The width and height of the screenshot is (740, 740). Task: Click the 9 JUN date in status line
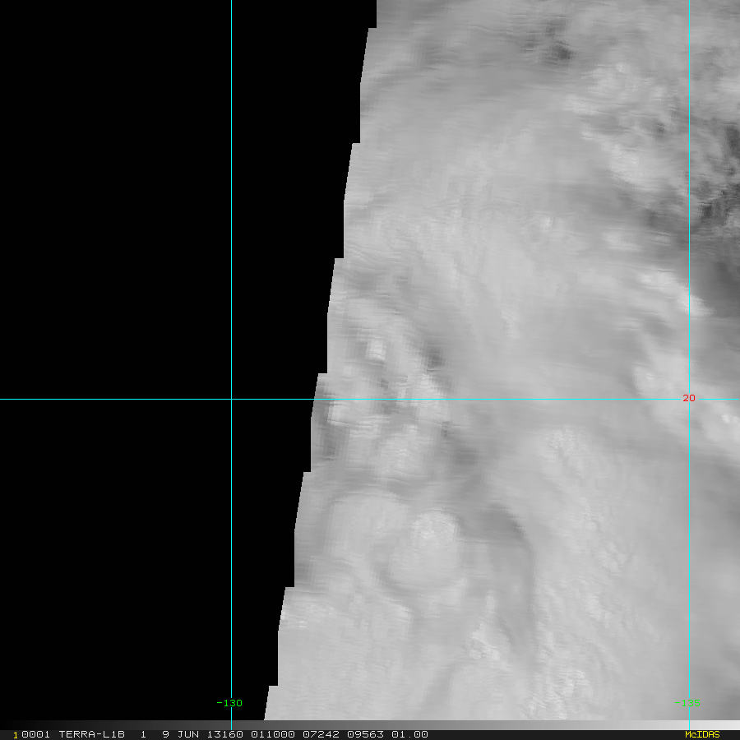pos(180,734)
